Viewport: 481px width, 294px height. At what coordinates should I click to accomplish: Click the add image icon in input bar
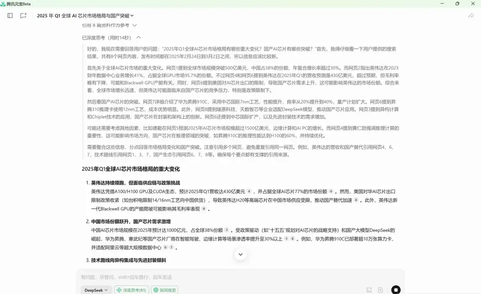[x=369, y=290]
